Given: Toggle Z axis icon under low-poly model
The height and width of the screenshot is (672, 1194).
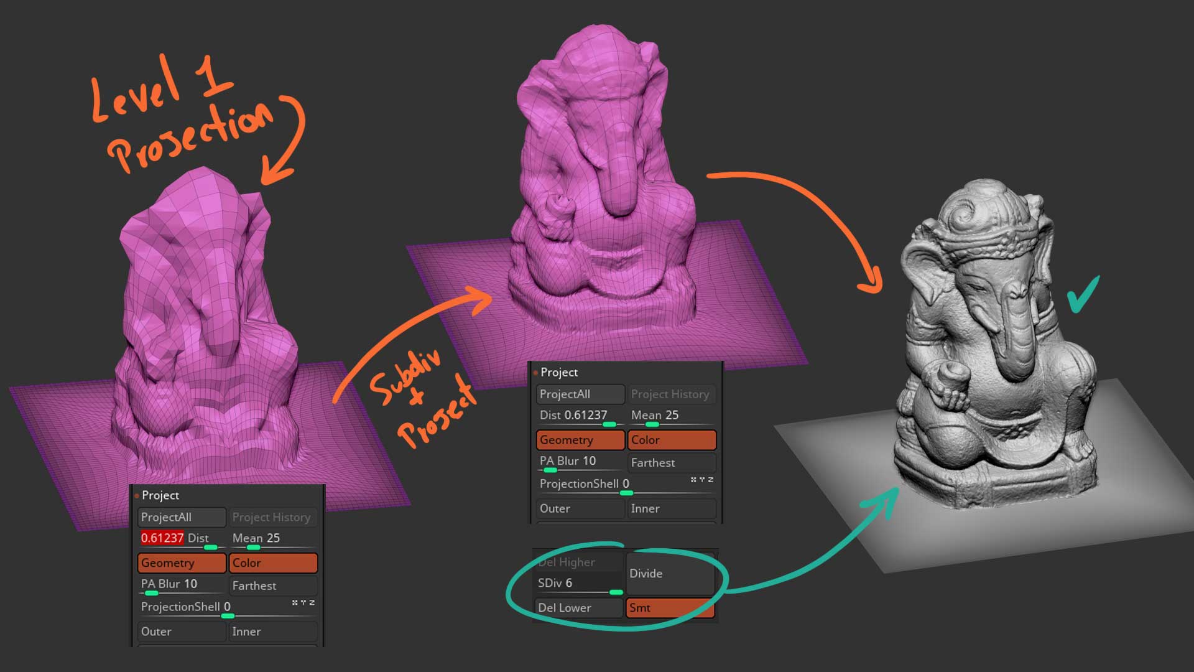Looking at the screenshot, I should pyautogui.click(x=312, y=602).
